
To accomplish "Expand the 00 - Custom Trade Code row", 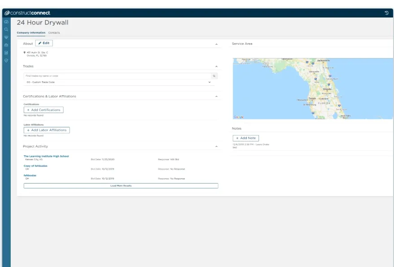I will click(x=118, y=82).
